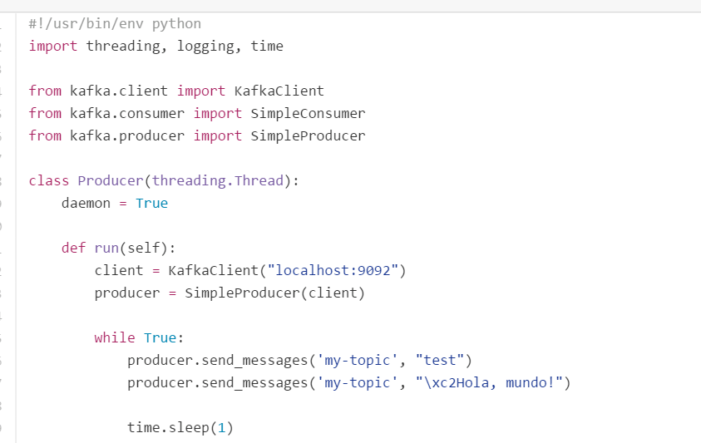Click the 'class' keyword before Producer
Viewport: 701px width, 443px height.
click(x=48, y=180)
